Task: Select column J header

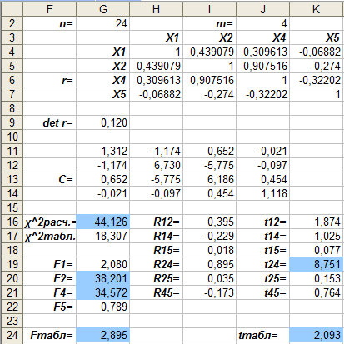Action: tap(262, 9)
